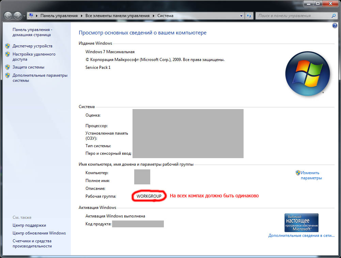
Task: Click the Тип системы label
Action: point(98,146)
